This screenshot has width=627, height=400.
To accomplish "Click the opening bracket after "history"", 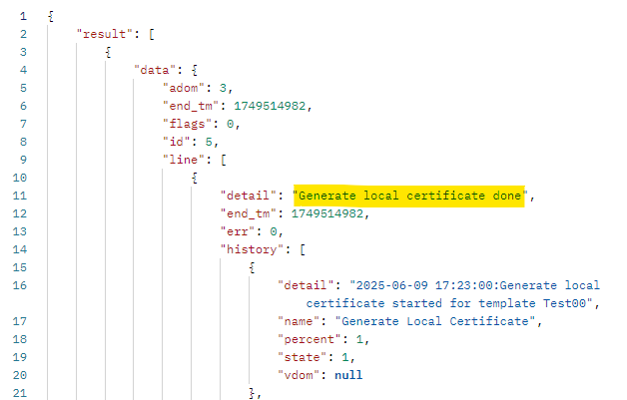I will tap(303, 250).
